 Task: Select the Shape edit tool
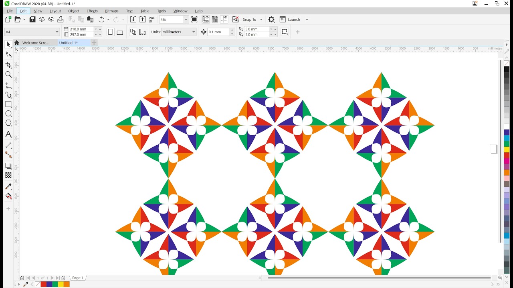point(8,54)
